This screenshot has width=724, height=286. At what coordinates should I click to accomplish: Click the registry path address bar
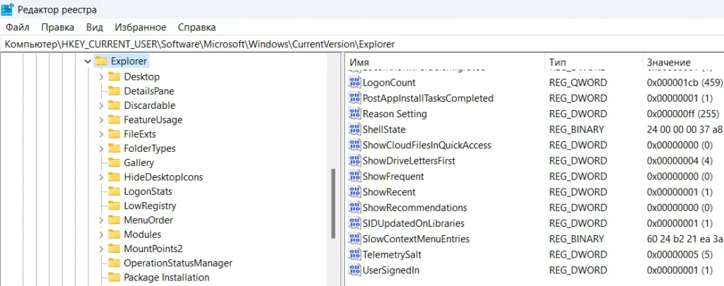[x=362, y=44]
